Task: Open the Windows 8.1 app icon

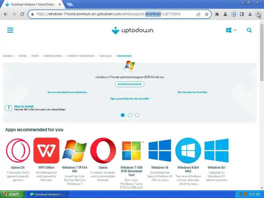Action: [x=217, y=151]
